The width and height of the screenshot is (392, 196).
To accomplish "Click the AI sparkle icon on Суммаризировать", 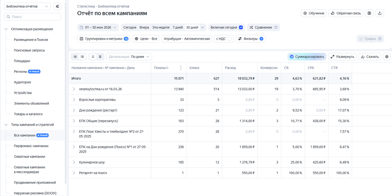I will [292, 57].
